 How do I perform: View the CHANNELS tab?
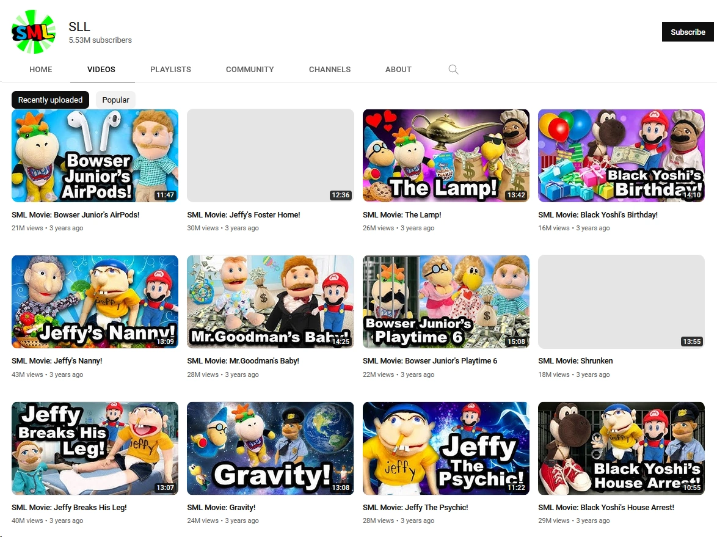pyautogui.click(x=330, y=69)
